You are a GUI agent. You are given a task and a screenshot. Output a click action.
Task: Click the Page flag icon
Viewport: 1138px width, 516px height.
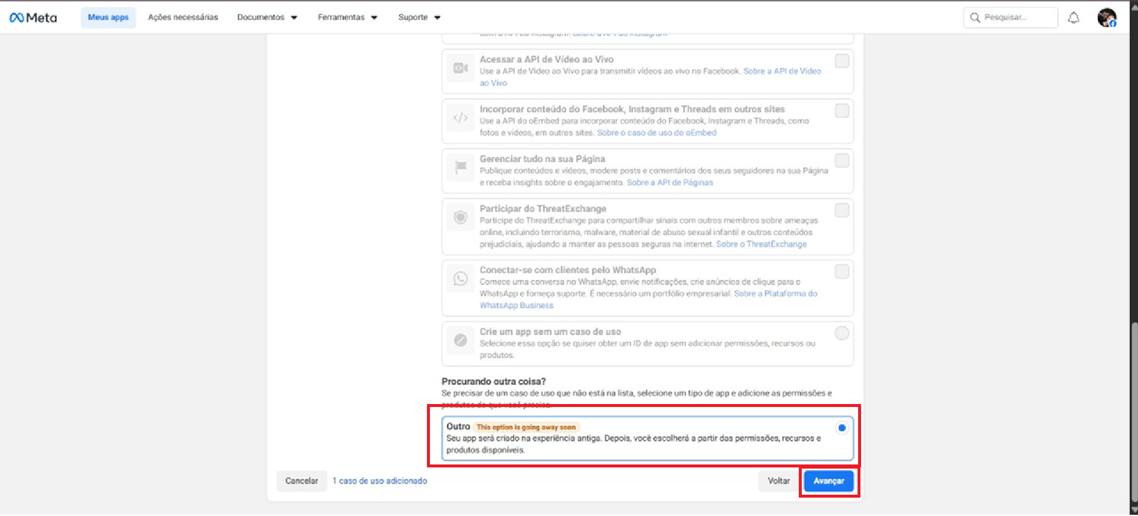pyautogui.click(x=460, y=168)
